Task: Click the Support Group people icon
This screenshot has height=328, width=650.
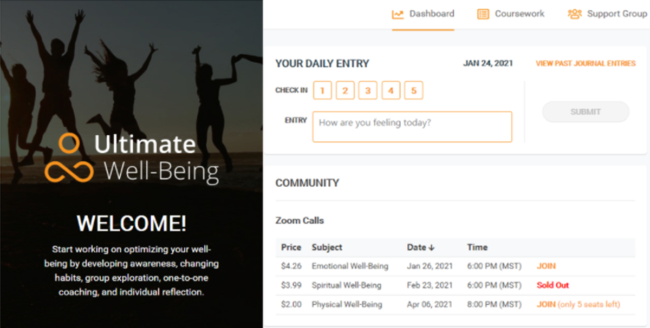Action: tap(575, 15)
